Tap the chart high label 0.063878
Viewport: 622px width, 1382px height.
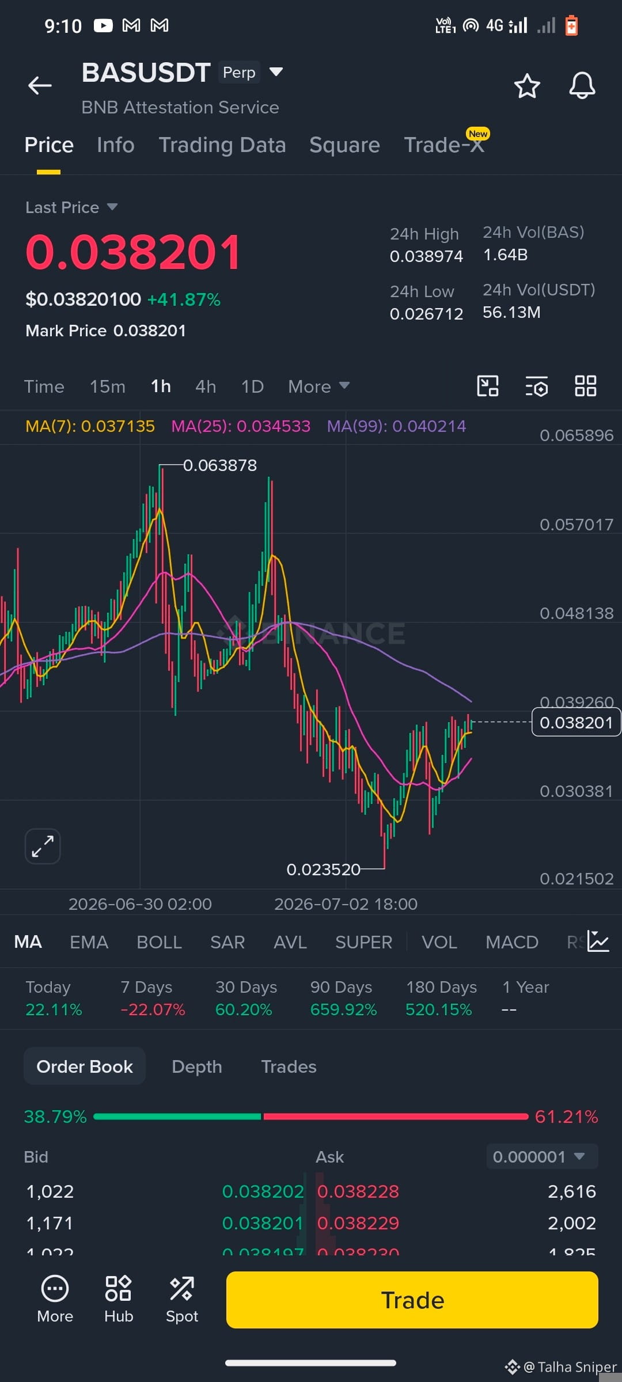coord(220,465)
